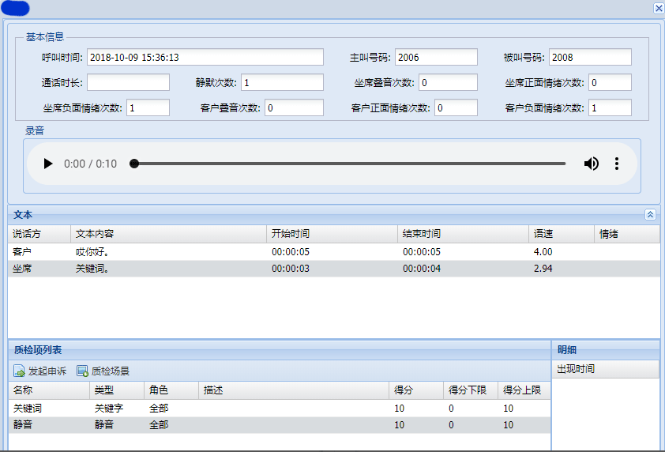The width and height of the screenshot is (665, 452).
Task: Click the audio progress slider track
Action: [349, 164]
